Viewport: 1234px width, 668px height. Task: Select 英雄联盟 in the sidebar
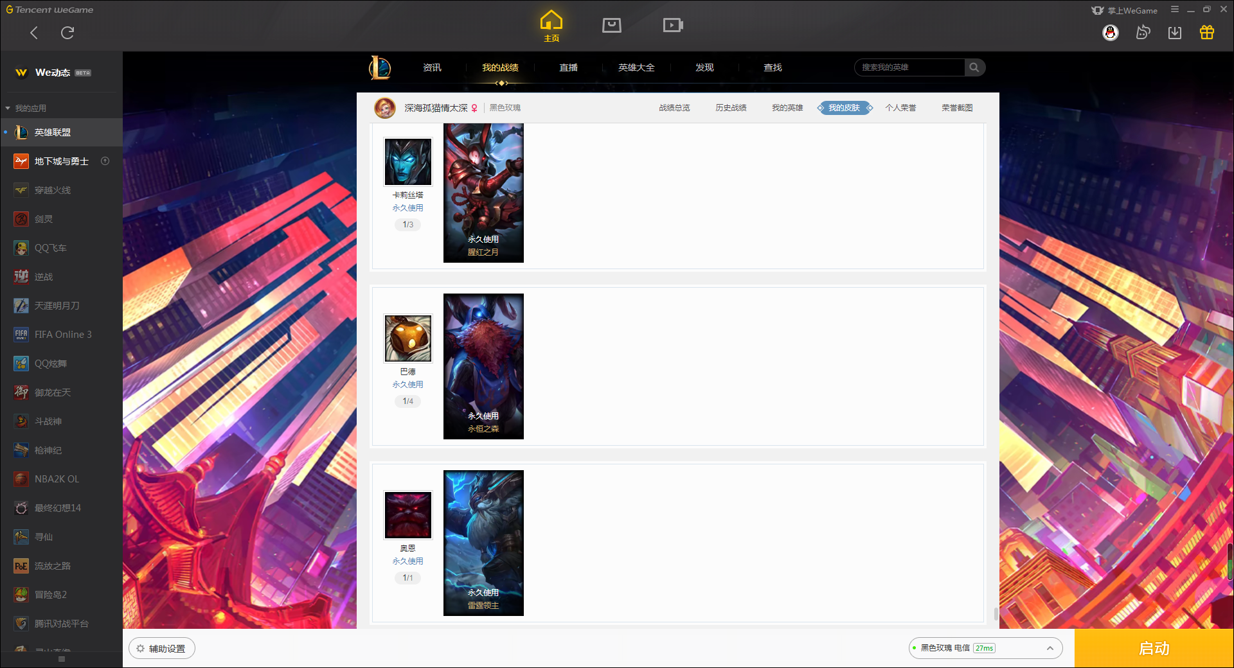61,132
